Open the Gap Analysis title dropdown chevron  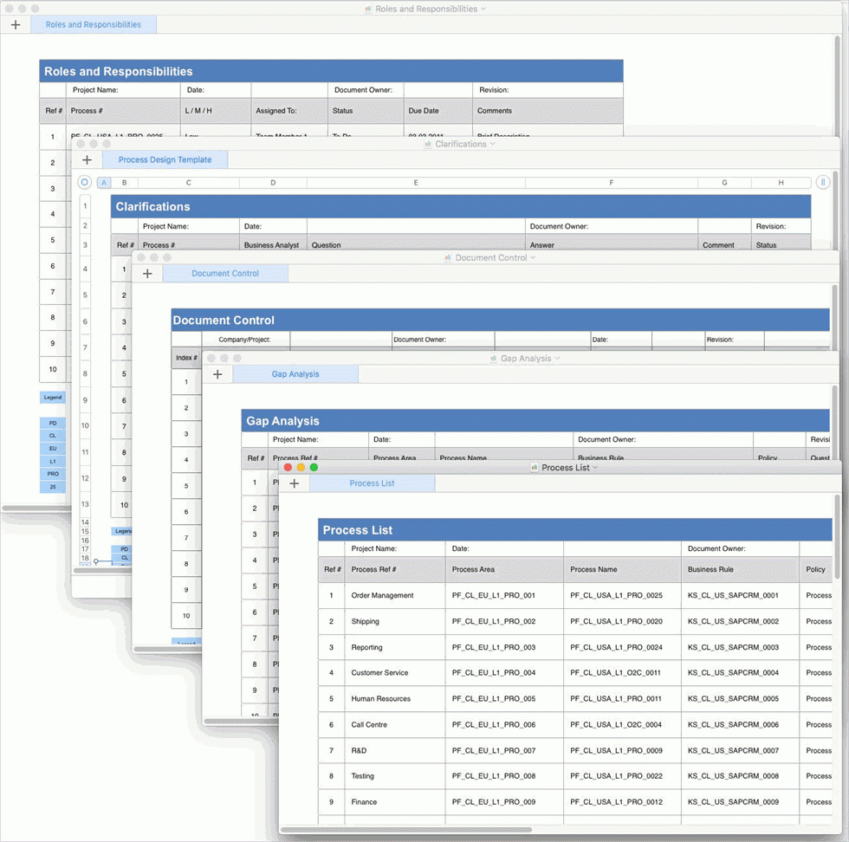tap(557, 359)
